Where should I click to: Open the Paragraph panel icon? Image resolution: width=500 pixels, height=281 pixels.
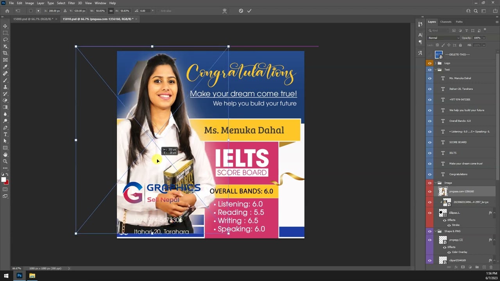tap(420, 42)
